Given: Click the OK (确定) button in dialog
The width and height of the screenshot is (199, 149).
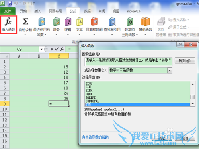Looking at the screenshot, I should (x=162, y=138).
